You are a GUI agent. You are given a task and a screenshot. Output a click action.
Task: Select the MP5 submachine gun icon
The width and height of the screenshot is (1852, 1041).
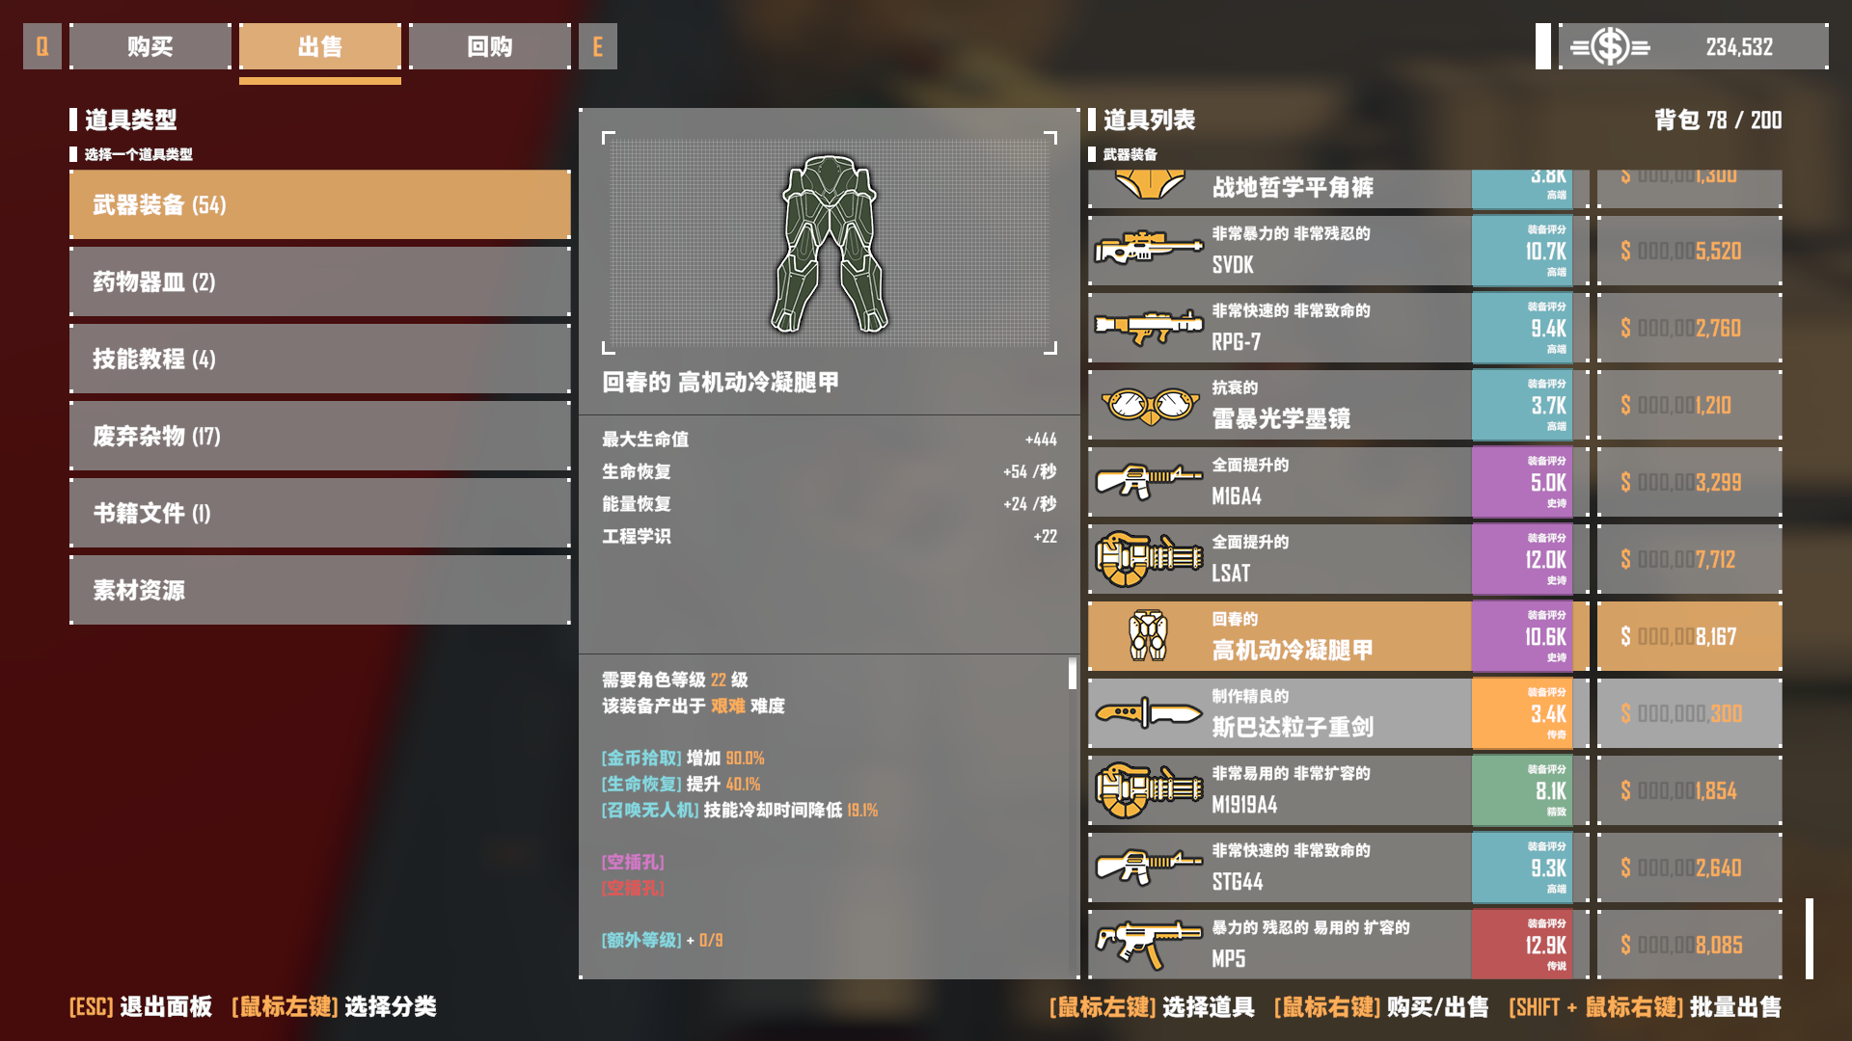click(1148, 945)
